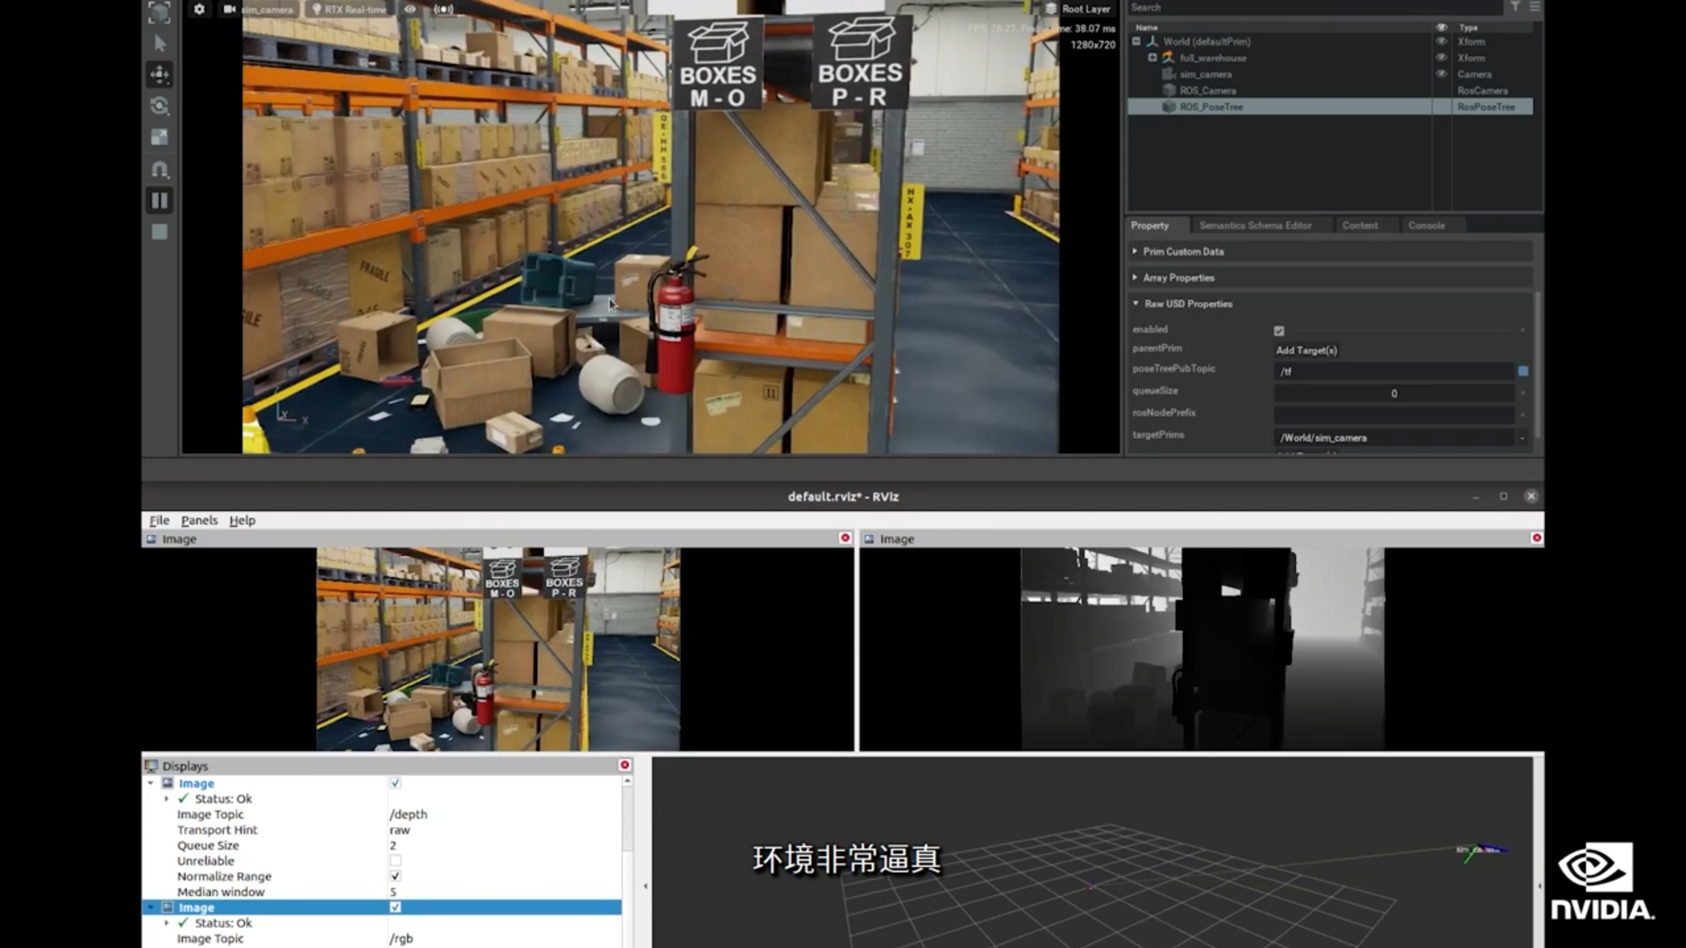The height and width of the screenshot is (948, 1686).
Task: Open the sim_camera camera selector
Action: pyautogui.click(x=258, y=9)
